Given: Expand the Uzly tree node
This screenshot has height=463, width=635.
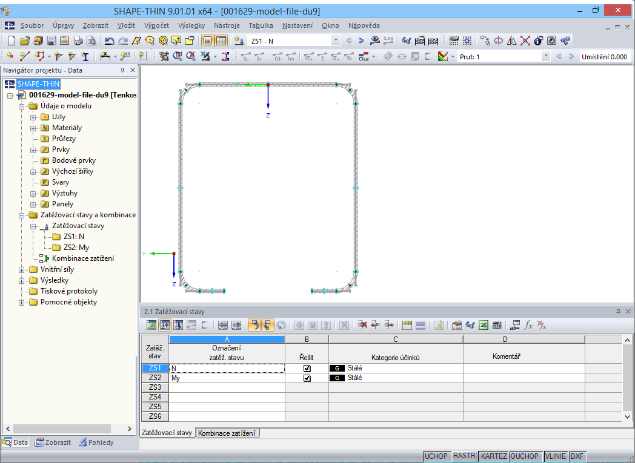Looking at the screenshot, I should coord(33,117).
